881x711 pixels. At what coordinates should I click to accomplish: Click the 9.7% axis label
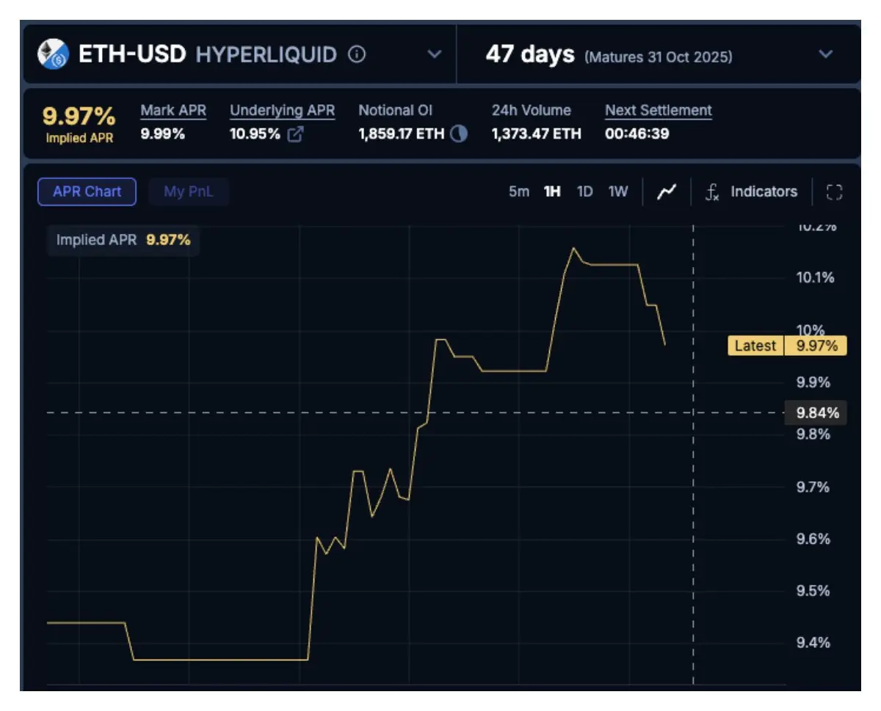point(813,486)
